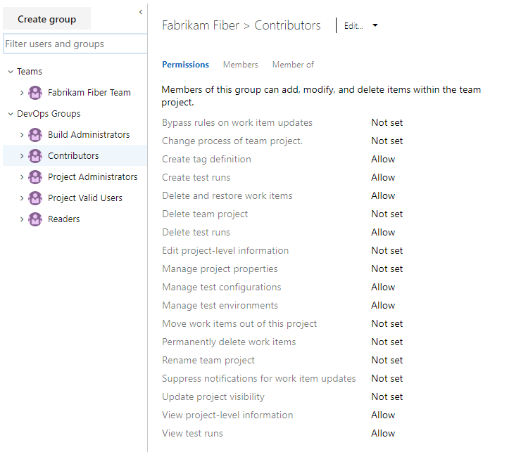
Task: Open the Edit dropdown arrow
Action: (375, 25)
